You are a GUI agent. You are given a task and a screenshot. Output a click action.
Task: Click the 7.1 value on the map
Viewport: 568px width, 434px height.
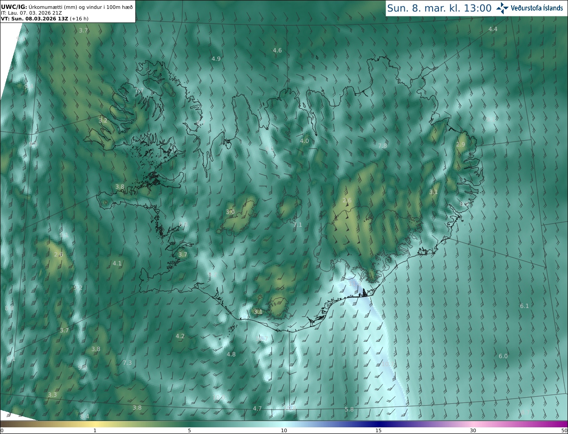pos(298,225)
